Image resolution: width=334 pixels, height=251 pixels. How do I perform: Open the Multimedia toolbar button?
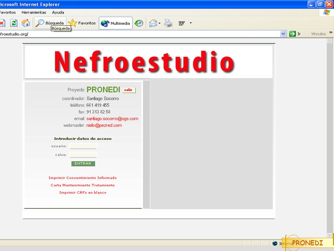[x=116, y=23]
